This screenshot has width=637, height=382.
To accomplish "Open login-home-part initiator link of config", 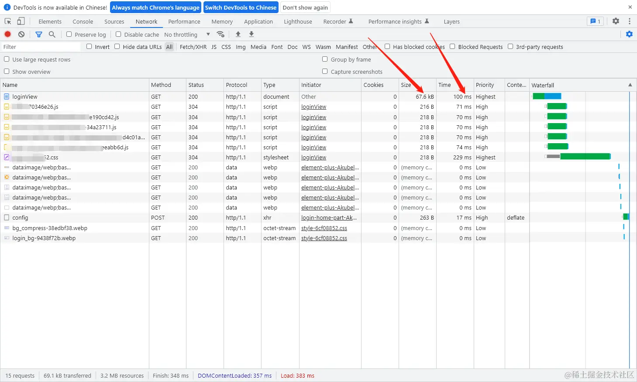I will pyautogui.click(x=329, y=217).
